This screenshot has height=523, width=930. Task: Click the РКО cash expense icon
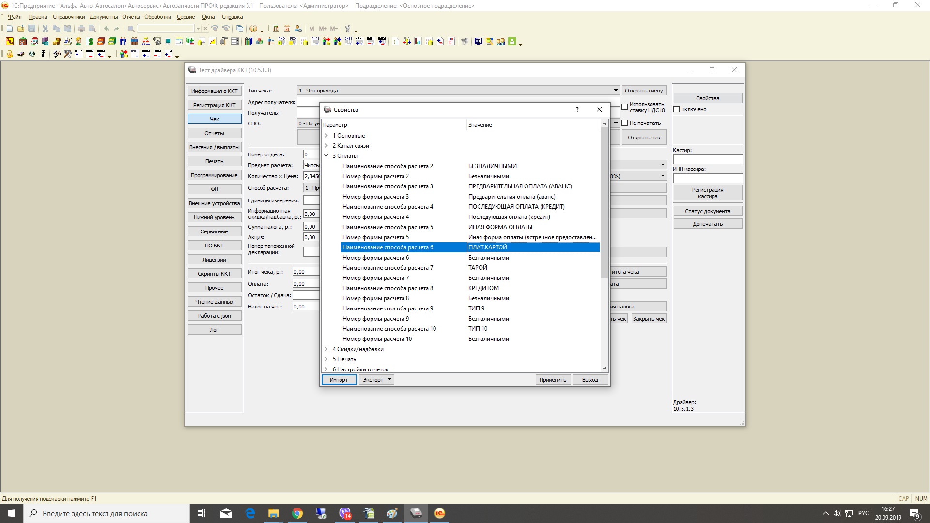coord(293,41)
